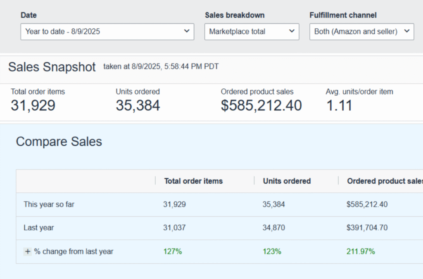Image resolution: width=423 pixels, height=279 pixels.
Task: Open the Date dropdown
Action: coord(107,31)
